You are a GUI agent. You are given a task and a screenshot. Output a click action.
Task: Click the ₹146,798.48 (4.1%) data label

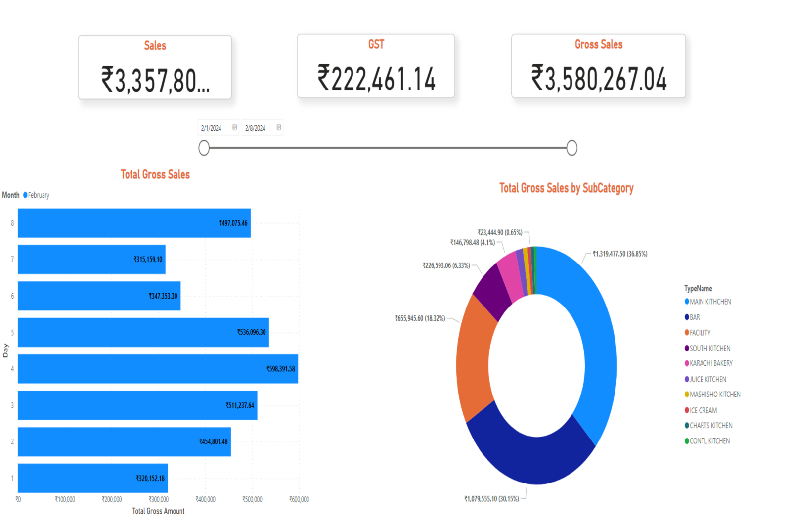point(473,243)
